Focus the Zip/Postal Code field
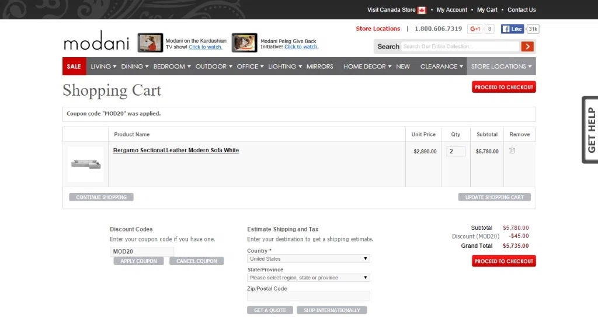598x322 pixels. click(308, 296)
